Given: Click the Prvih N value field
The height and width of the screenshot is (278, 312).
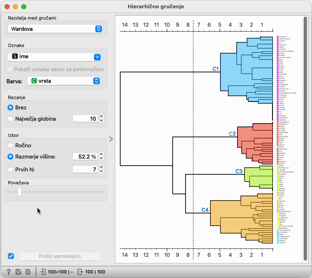Looking at the screenshot, I should [85, 169].
